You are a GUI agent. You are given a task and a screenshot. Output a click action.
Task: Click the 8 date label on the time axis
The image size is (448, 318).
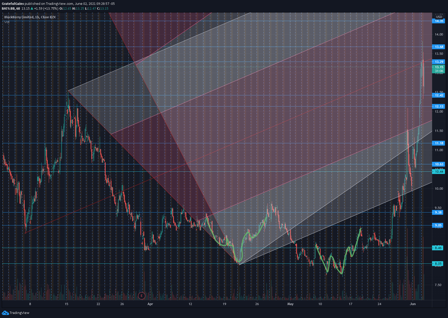click(x=30, y=304)
